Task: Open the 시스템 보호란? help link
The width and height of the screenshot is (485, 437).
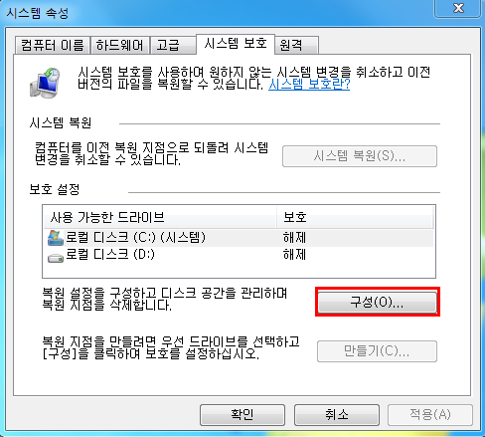Action: [309, 85]
